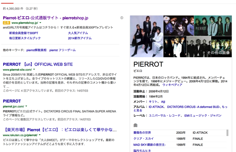Open band photo with PIERROT text overlay
236x152 pixels.
tap(213, 26)
